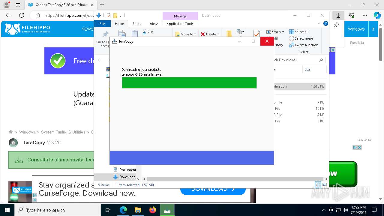This screenshot has width=384, height=216.
Task: Open Task View on taskbar
Action: tap(108, 210)
